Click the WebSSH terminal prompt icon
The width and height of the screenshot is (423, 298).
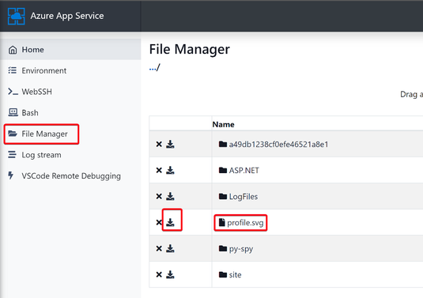tap(13, 92)
